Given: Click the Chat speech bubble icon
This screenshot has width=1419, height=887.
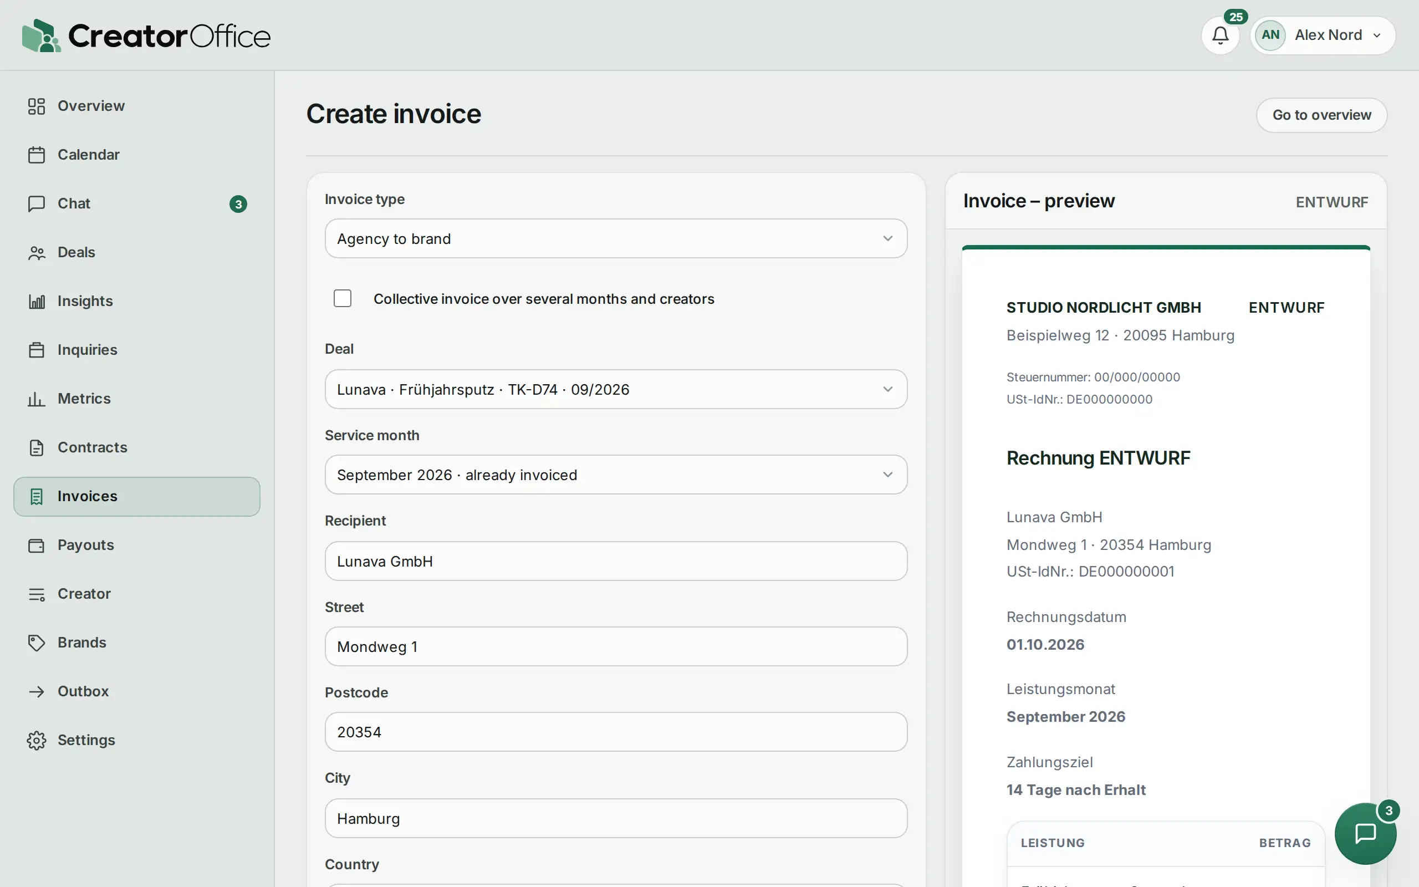Looking at the screenshot, I should pyautogui.click(x=37, y=203).
